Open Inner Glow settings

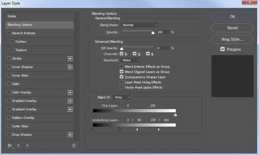[x=20, y=75]
